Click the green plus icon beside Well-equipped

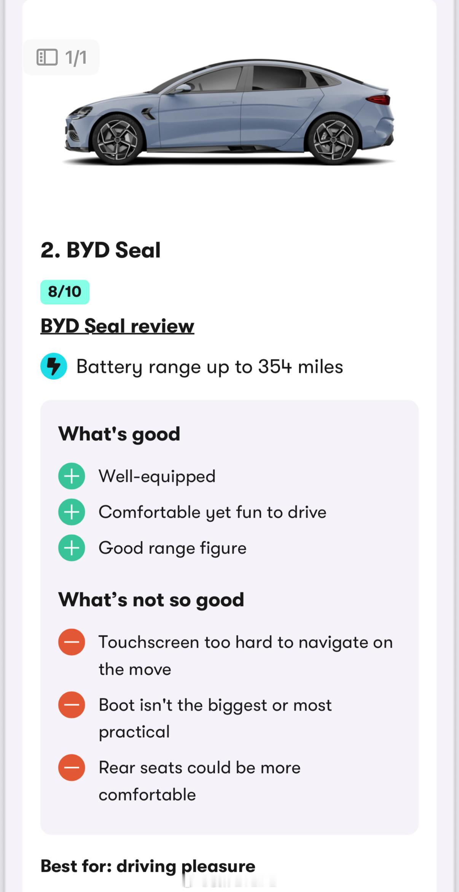72,476
